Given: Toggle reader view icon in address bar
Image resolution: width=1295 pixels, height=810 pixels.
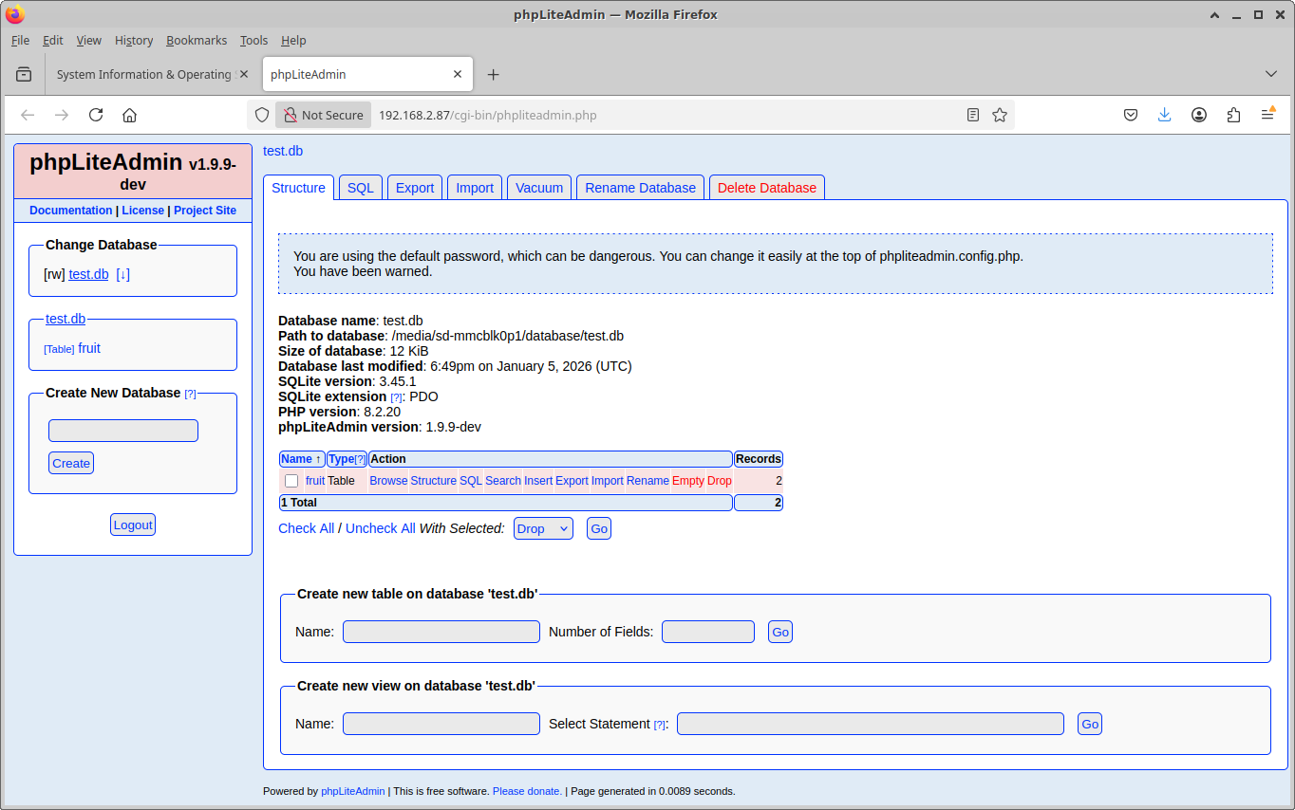Looking at the screenshot, I should [973, 115].
